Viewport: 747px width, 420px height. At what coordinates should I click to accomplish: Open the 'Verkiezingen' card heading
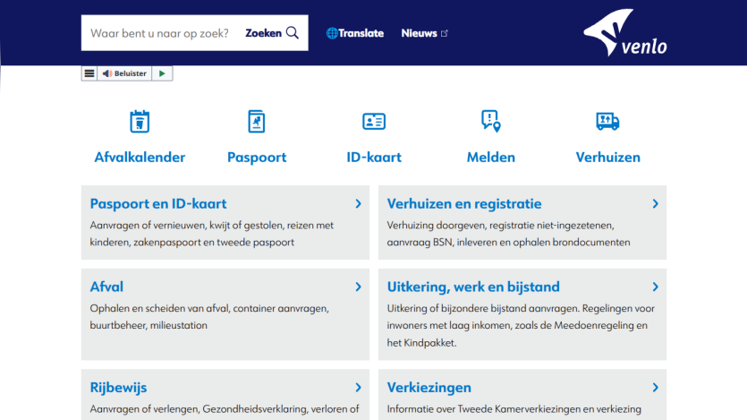click(x=429, y=387)
